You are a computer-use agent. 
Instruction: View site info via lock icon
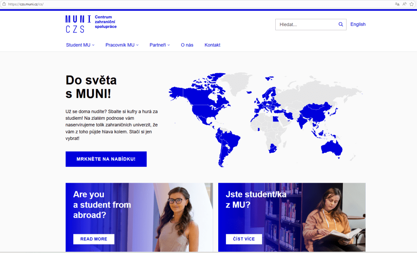pyautogui.click(x=4, y=4)
